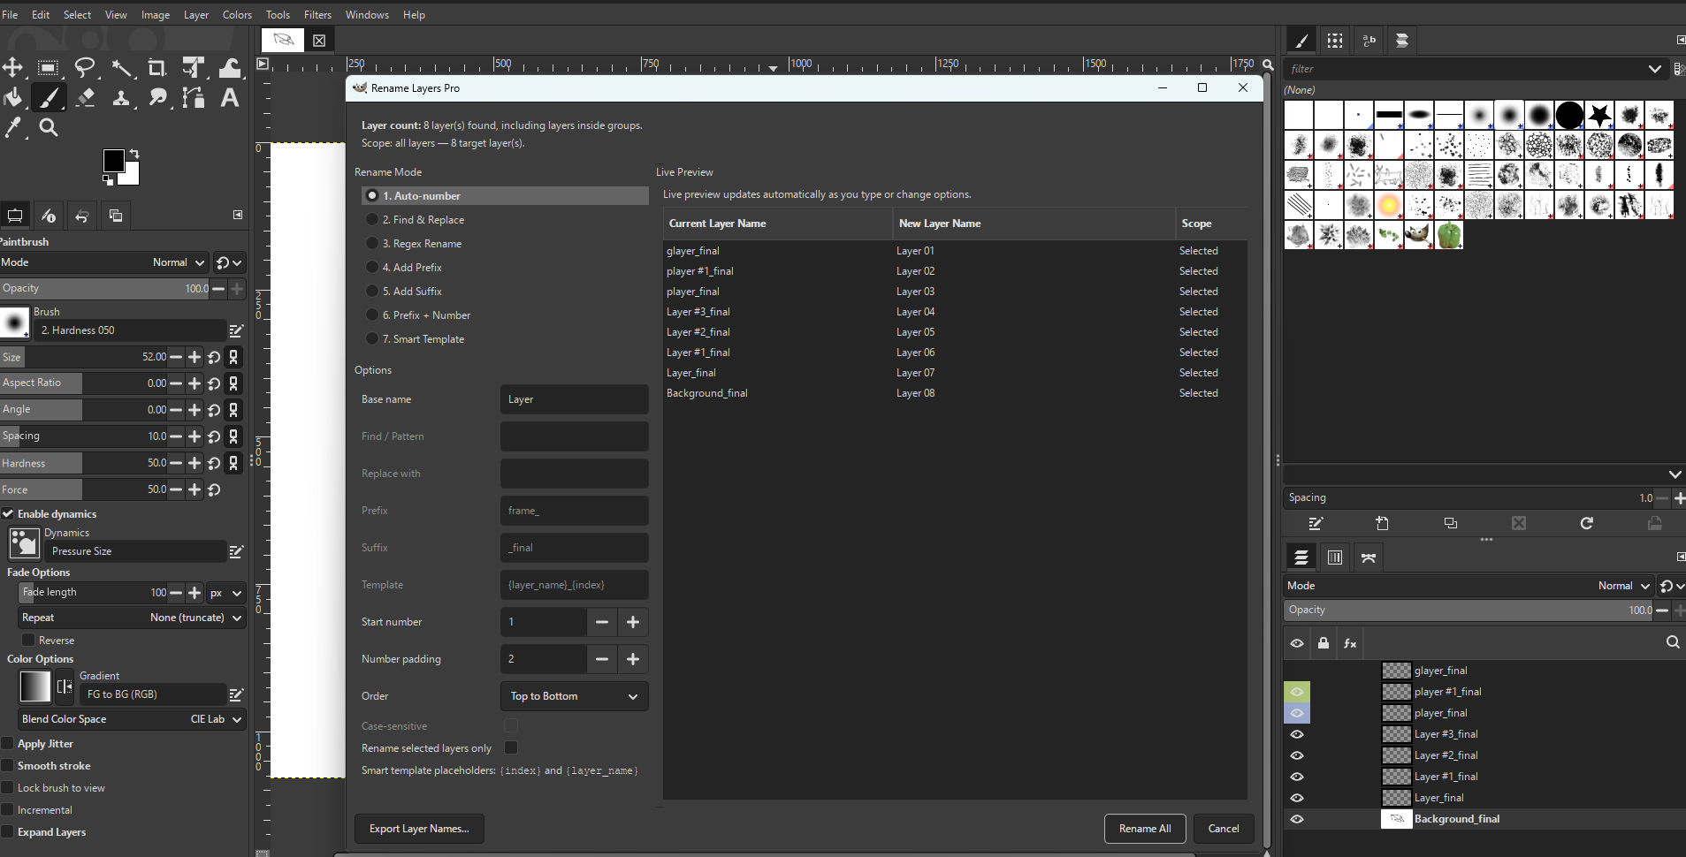This screenshot has width=1686, height=857.
Task: Select the Eraser tool
Action: 85,98
